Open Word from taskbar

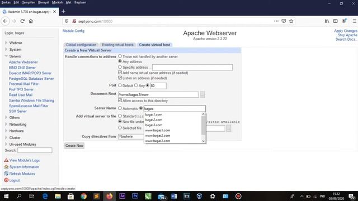(174, 196)
